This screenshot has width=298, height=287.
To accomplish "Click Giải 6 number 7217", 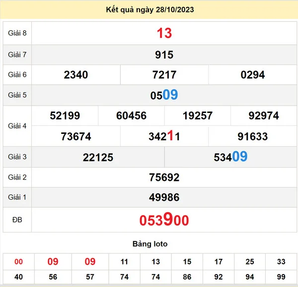I will click(x=164, y=75).
